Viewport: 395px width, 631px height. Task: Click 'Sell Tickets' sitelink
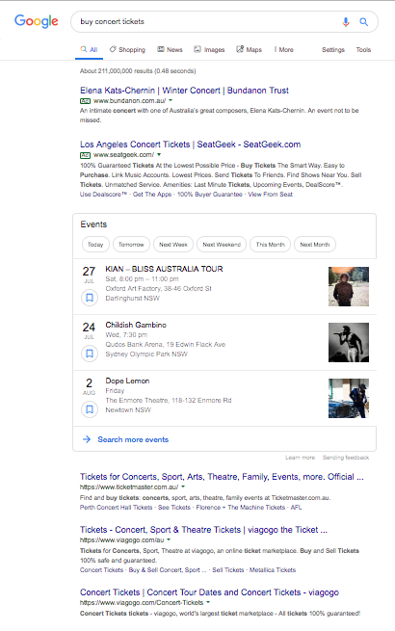[x=228, y=570]
